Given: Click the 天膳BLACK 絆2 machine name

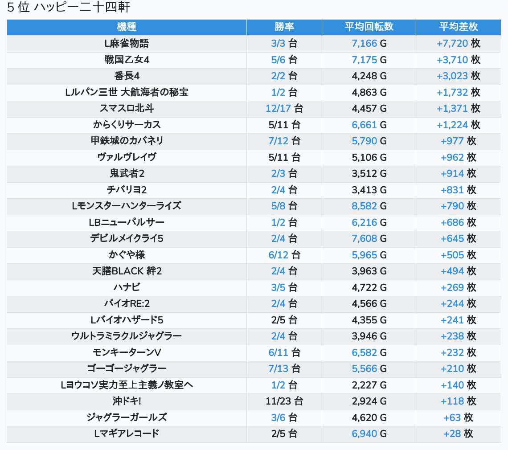Looking at the screenshot, I should coord(127,271).
